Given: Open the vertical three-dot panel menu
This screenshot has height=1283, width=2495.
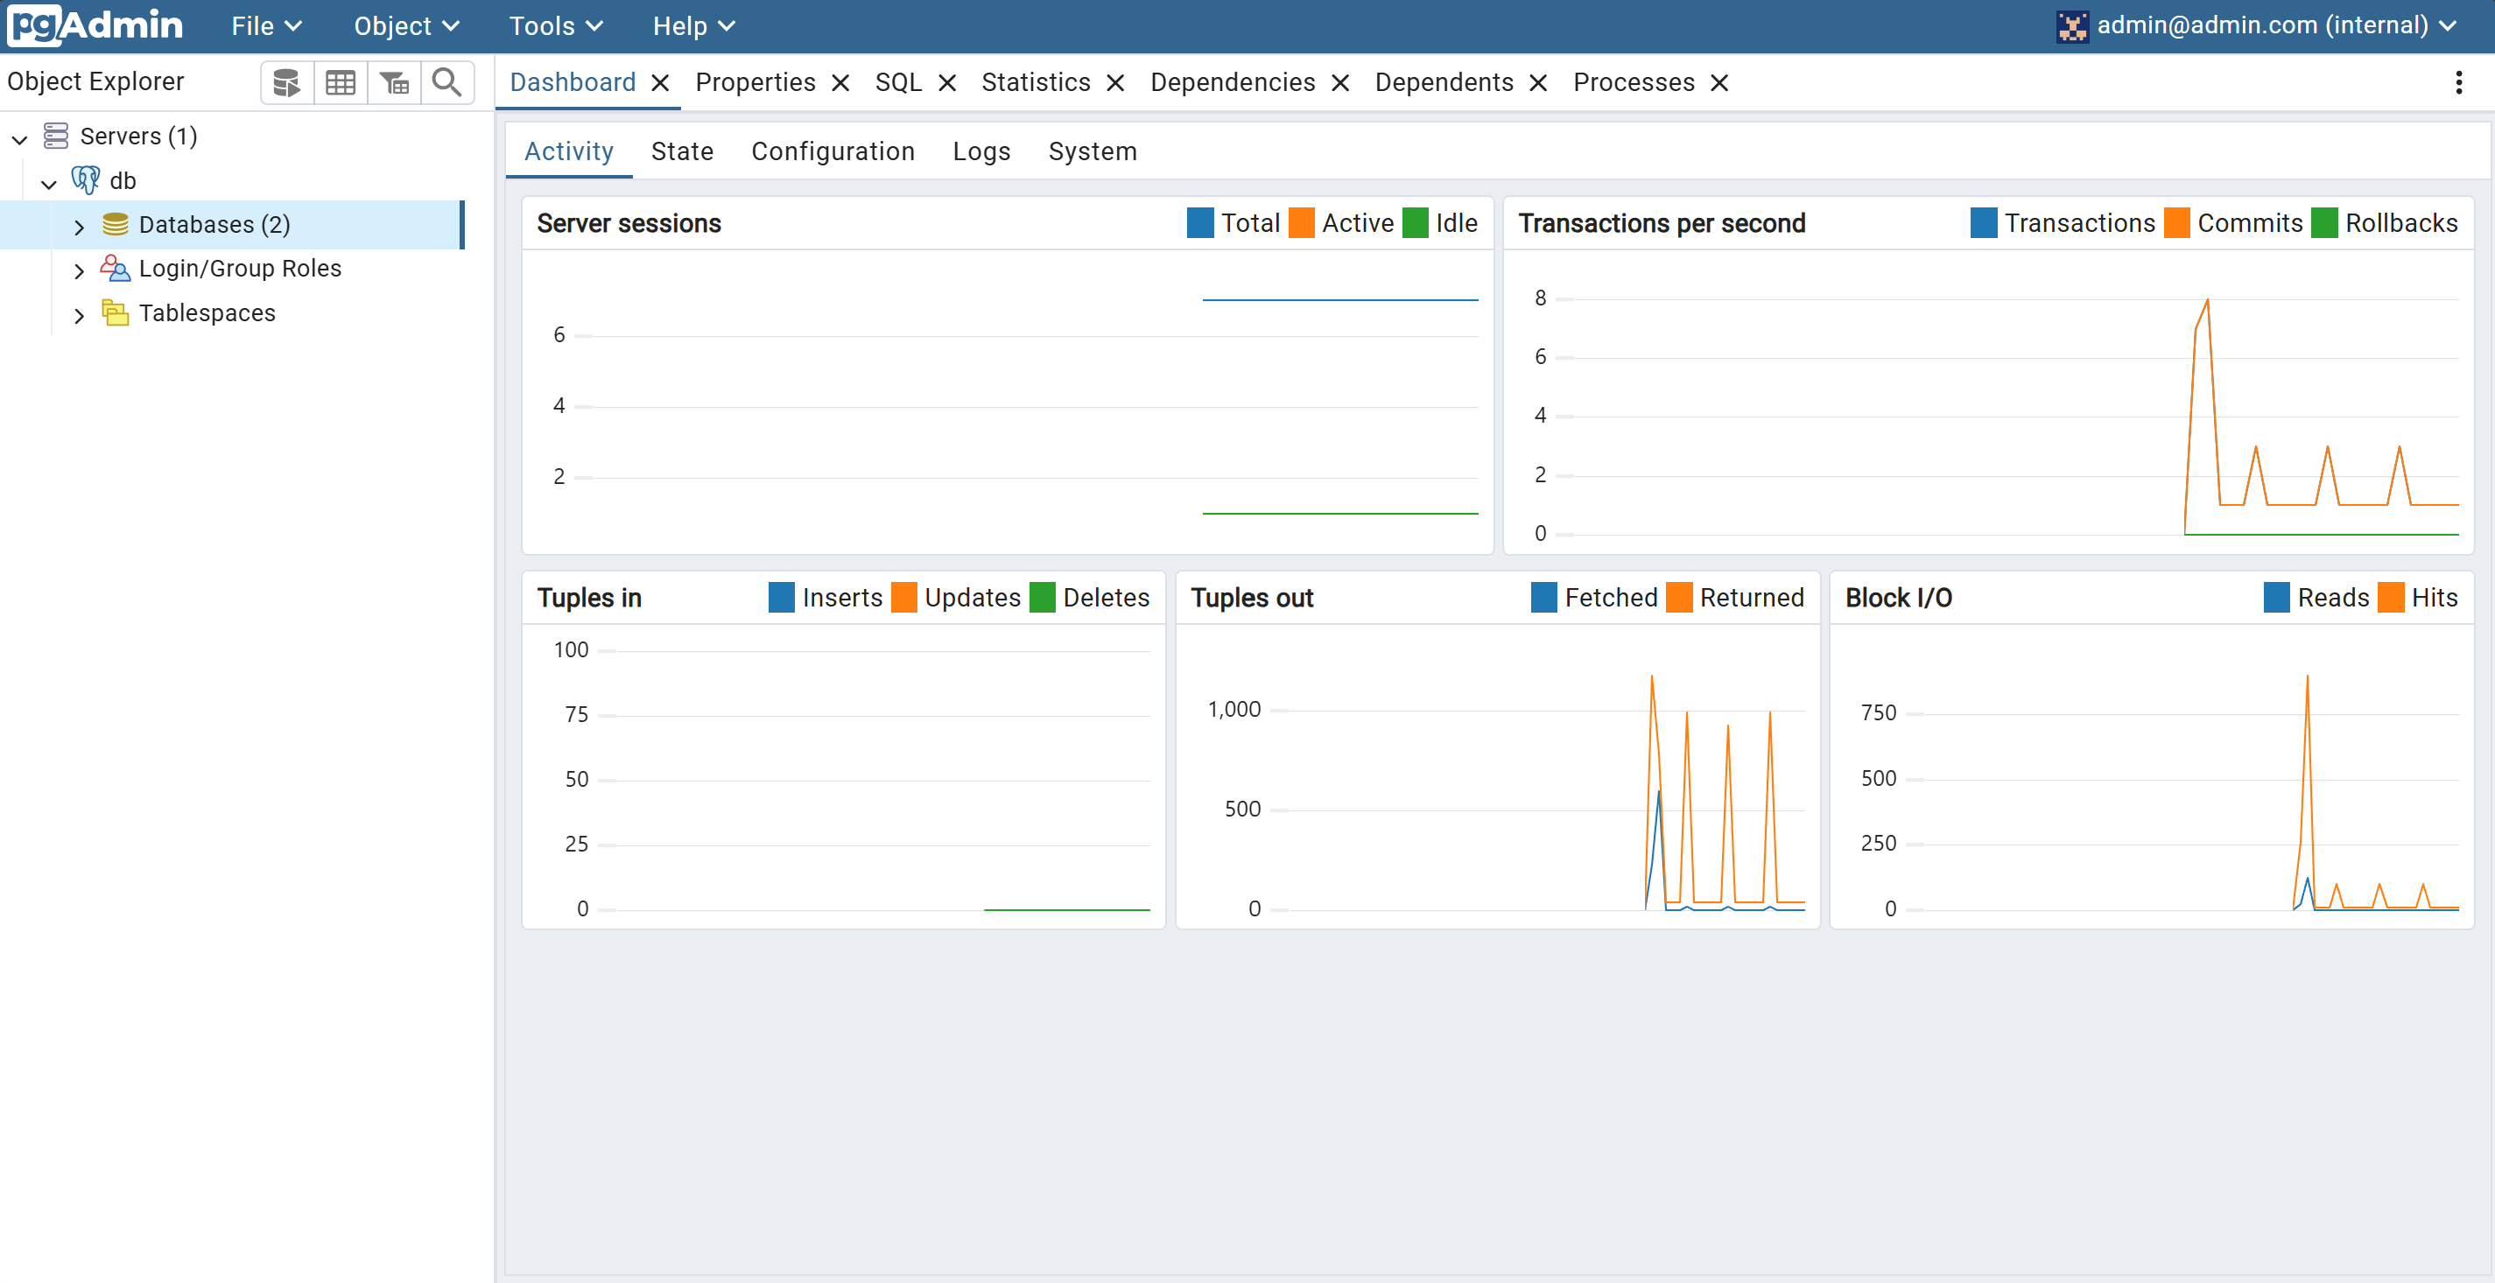Looking at the screenshot, I should [2458, 82].
